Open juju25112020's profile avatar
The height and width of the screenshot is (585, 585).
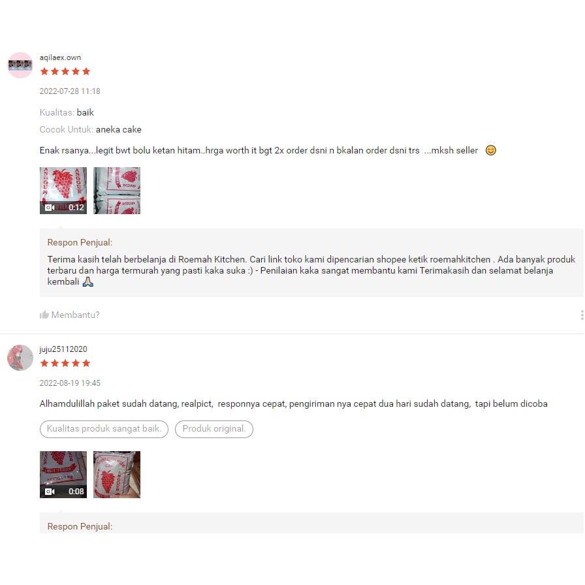tap(20, 357)
